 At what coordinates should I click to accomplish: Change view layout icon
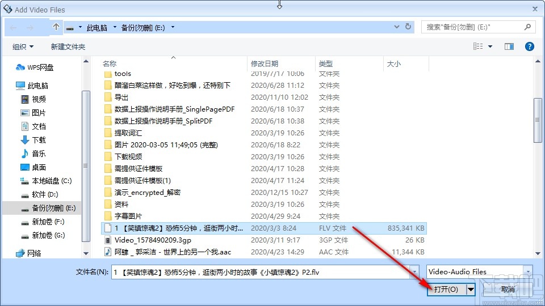[x=478, y=46]
